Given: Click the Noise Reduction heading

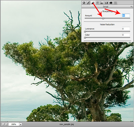Looking at the screenshot, I should (x=107, y=24).
